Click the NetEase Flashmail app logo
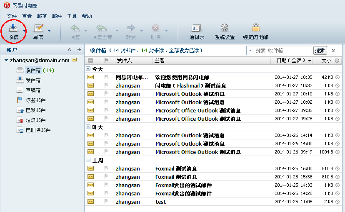The width and height of the screenshot is (345, 212). [7, 5]
